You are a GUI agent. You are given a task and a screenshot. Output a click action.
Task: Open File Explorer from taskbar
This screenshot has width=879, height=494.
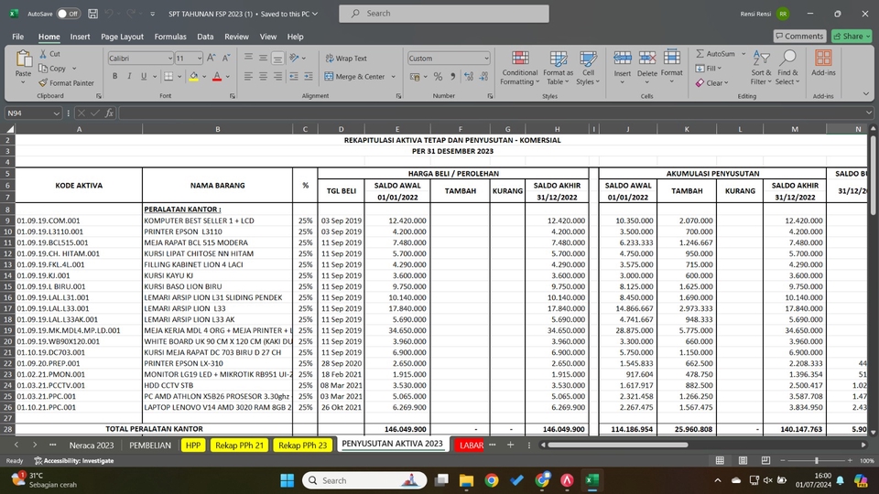pos(466,480)
